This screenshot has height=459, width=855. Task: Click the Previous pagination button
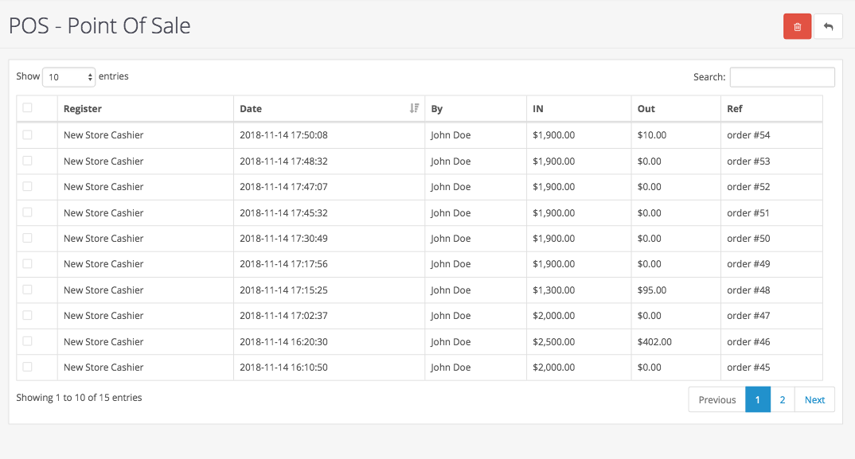coord(716,400)
